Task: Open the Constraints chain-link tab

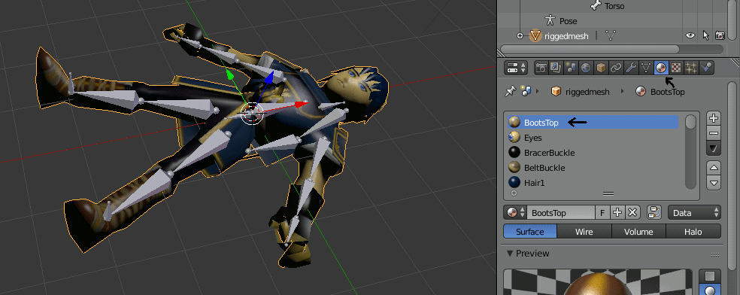Action: [616, 68]
